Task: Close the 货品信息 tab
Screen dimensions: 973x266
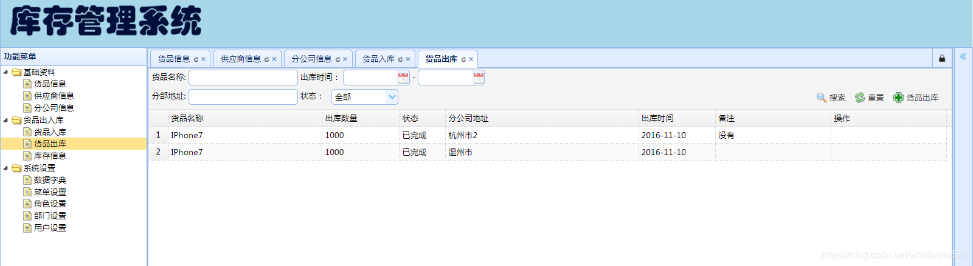Action: click(203, 59)
